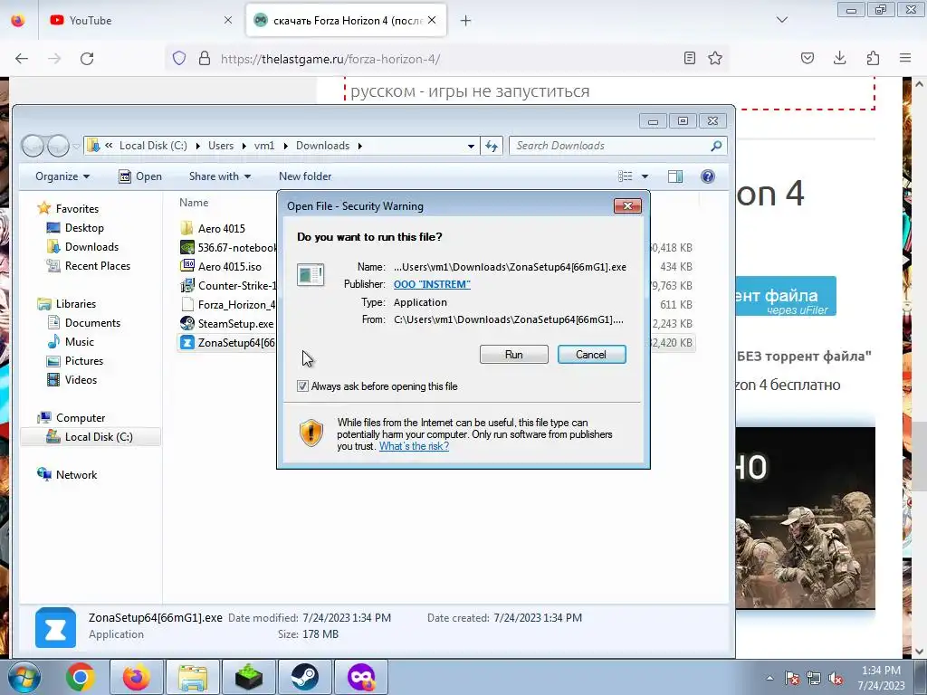The width and height of the screenshot is (927, 695).
Task: Open the Firefox hamburger menu
Action: 905,58
